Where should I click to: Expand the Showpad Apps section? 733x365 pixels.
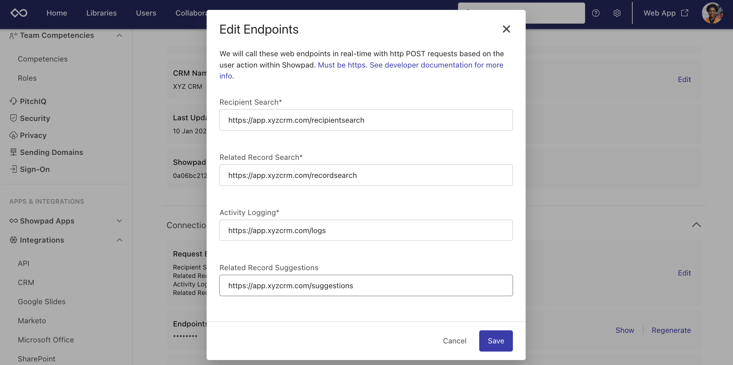[x=119, y=221]
